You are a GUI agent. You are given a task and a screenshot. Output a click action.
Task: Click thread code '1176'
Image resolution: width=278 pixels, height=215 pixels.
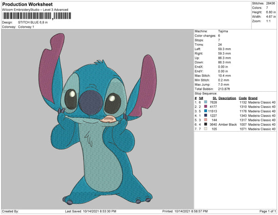[x=243, y=111]
